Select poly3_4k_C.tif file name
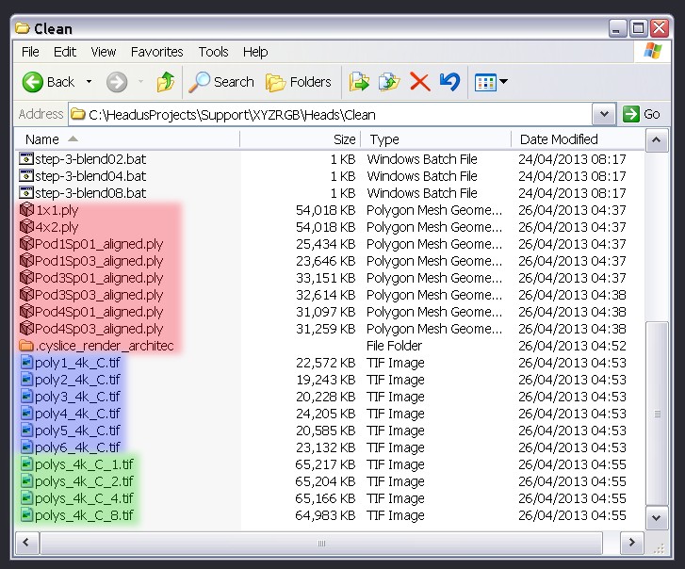 [78, 397]
